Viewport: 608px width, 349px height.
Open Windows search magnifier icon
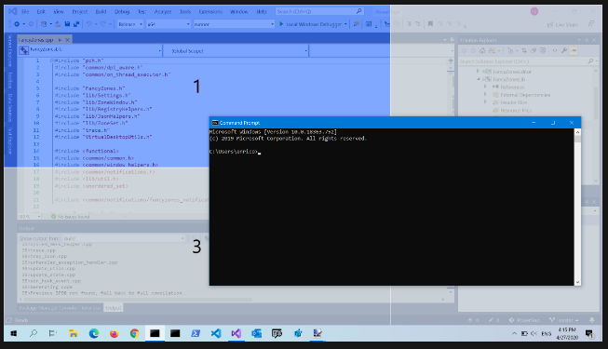pos(34,333)
